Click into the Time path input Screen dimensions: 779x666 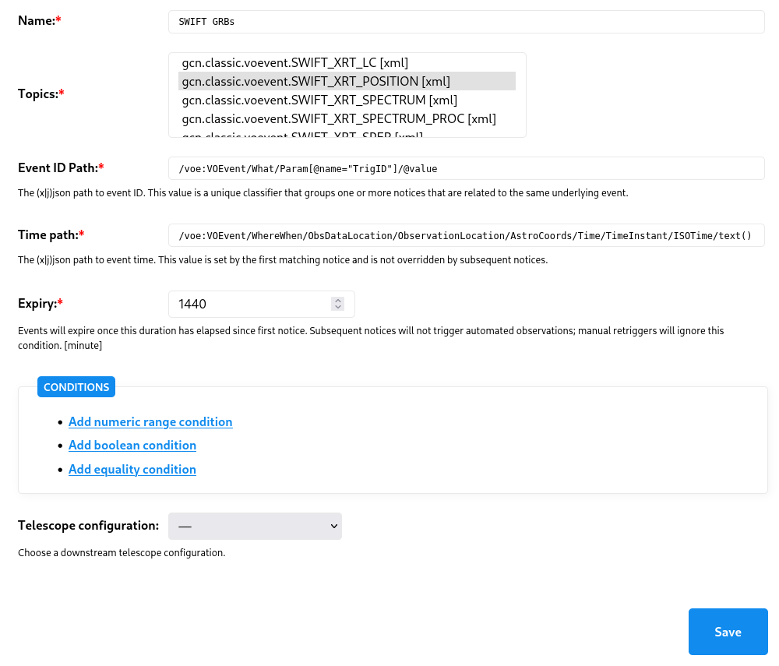[466, 235]
